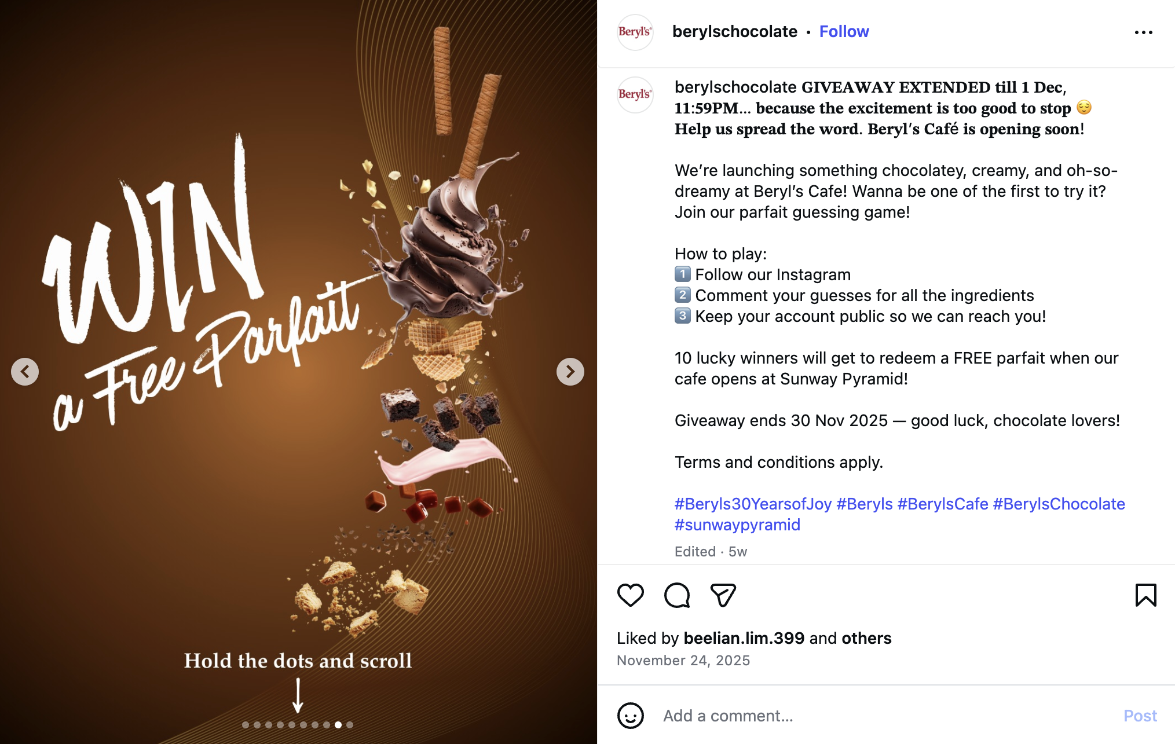The height and width of the screenshot is (744, 1175).
Task: Jump to the last carousel dot
Action: pyautogui.click(x=350, y=725)
